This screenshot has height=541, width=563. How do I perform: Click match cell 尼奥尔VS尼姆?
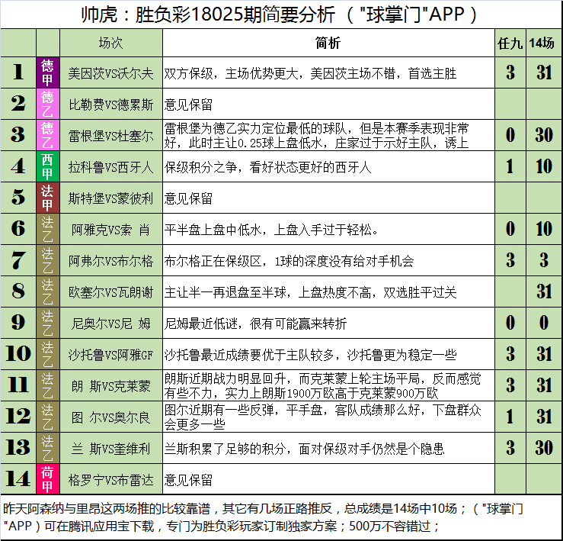(x=111, y=324)
